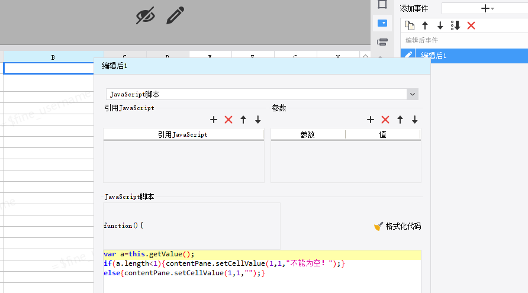Select the column B header
The height and width of the screenshot is (293, 528).
53,57
